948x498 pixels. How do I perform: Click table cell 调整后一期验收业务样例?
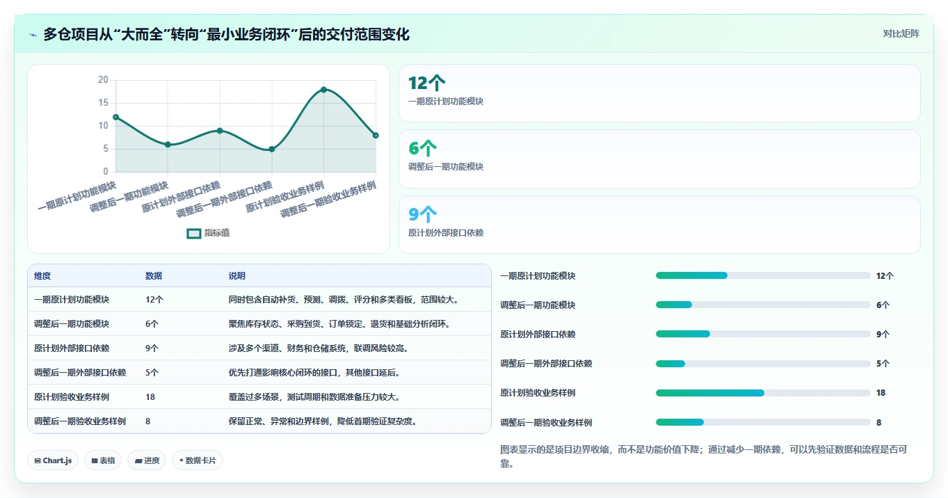(80, 421)
